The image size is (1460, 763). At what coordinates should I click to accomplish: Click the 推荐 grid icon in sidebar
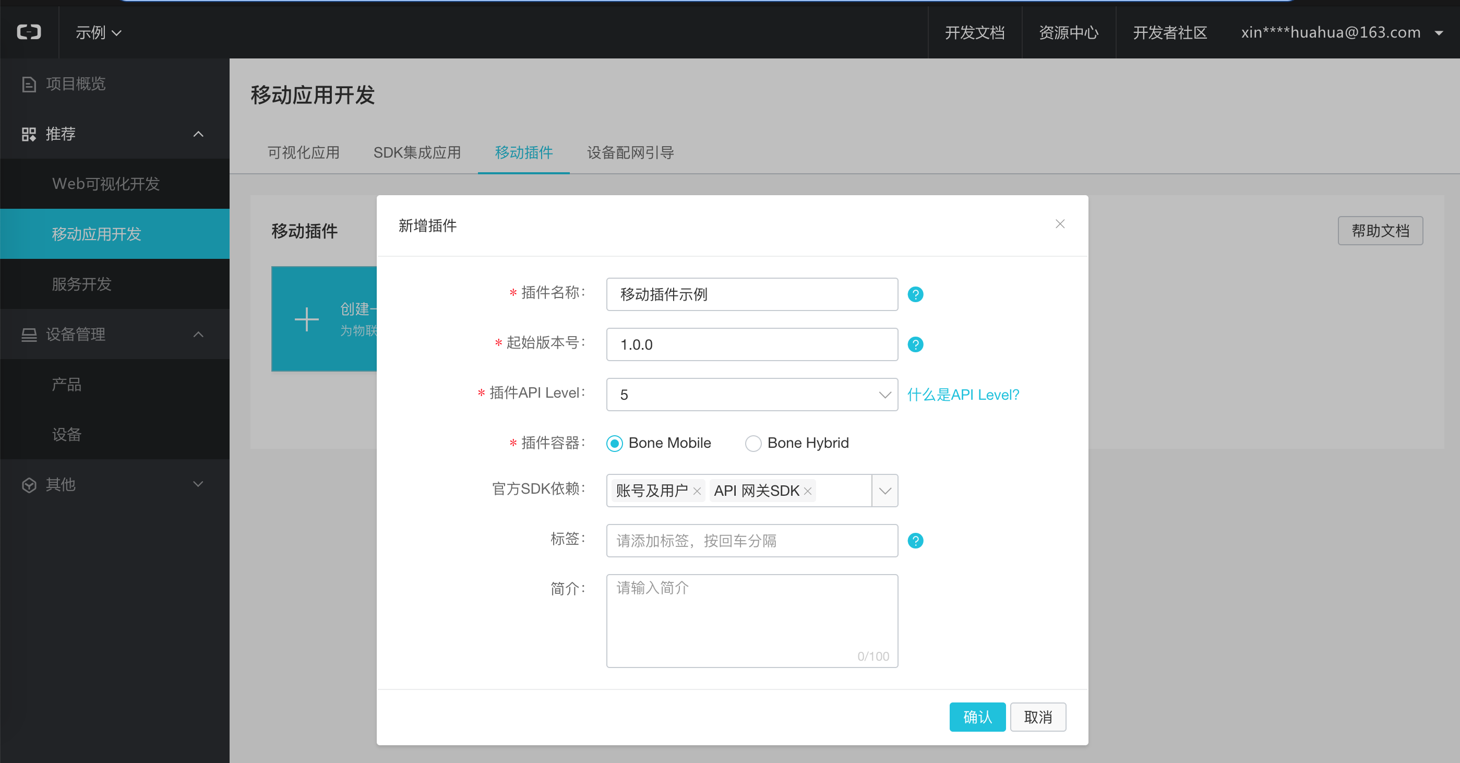coord(29,134)
